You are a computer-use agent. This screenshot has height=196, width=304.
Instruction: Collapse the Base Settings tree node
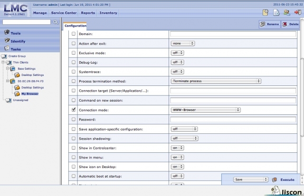7,68
